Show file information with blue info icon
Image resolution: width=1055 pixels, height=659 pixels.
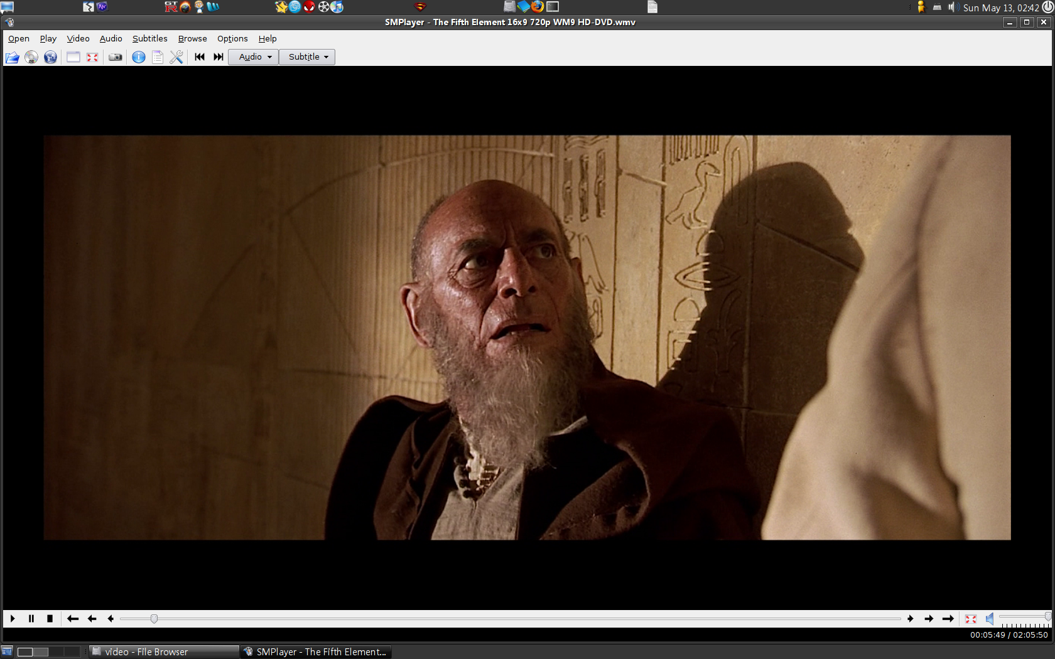(139, 57)
